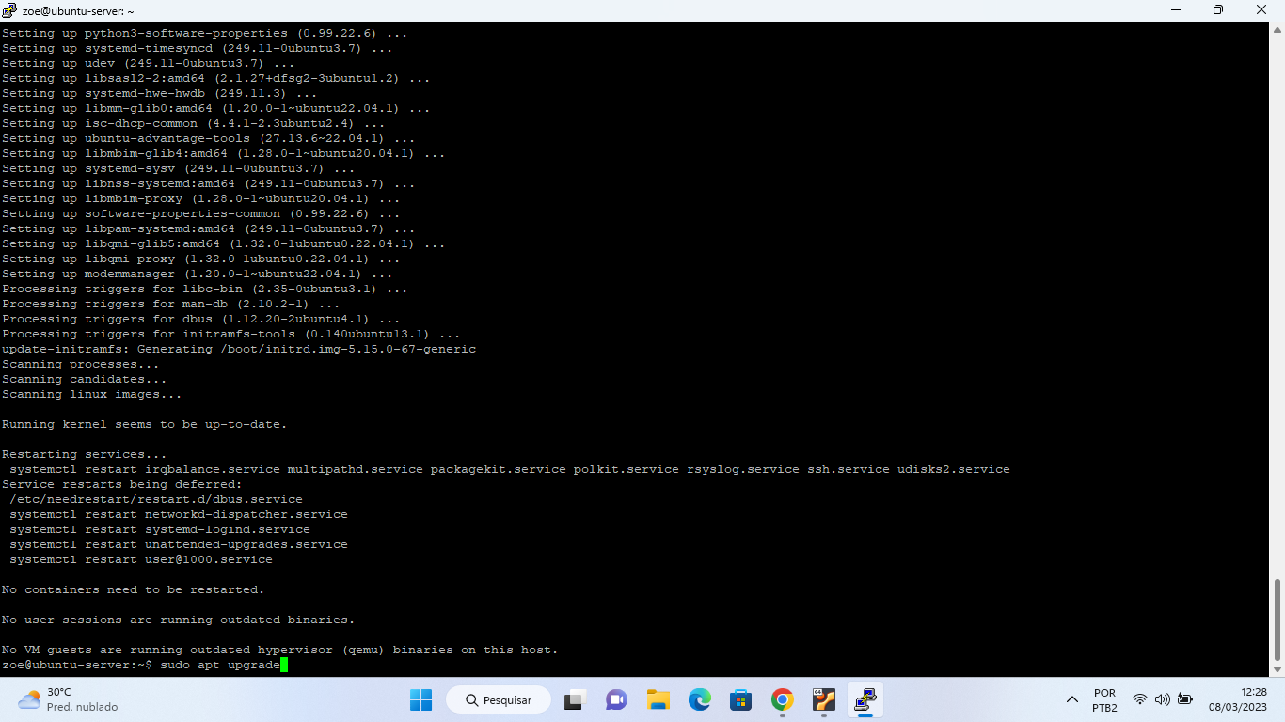Click the 'Scanning processes...' line
The image size is (1285, 722).
click(81, 364)
